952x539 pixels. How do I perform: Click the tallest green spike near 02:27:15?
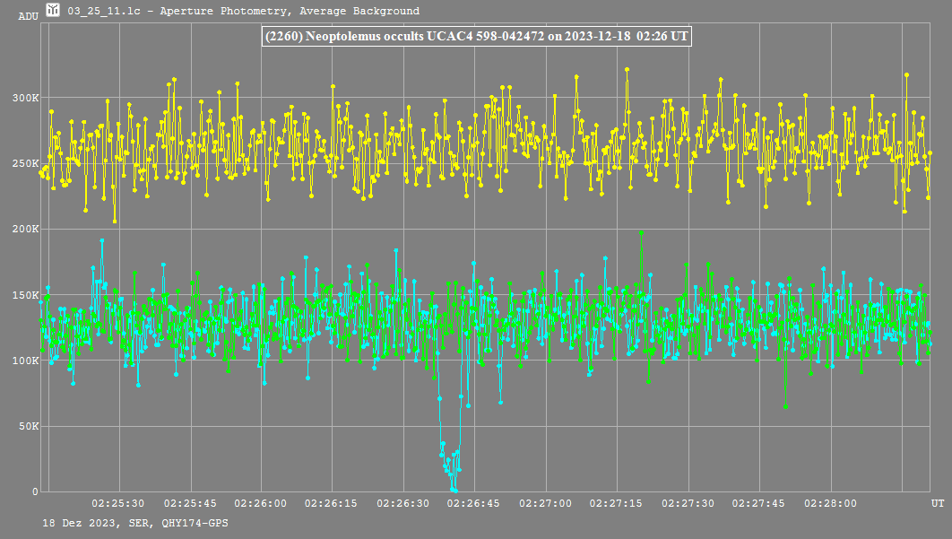pos(641,233)
